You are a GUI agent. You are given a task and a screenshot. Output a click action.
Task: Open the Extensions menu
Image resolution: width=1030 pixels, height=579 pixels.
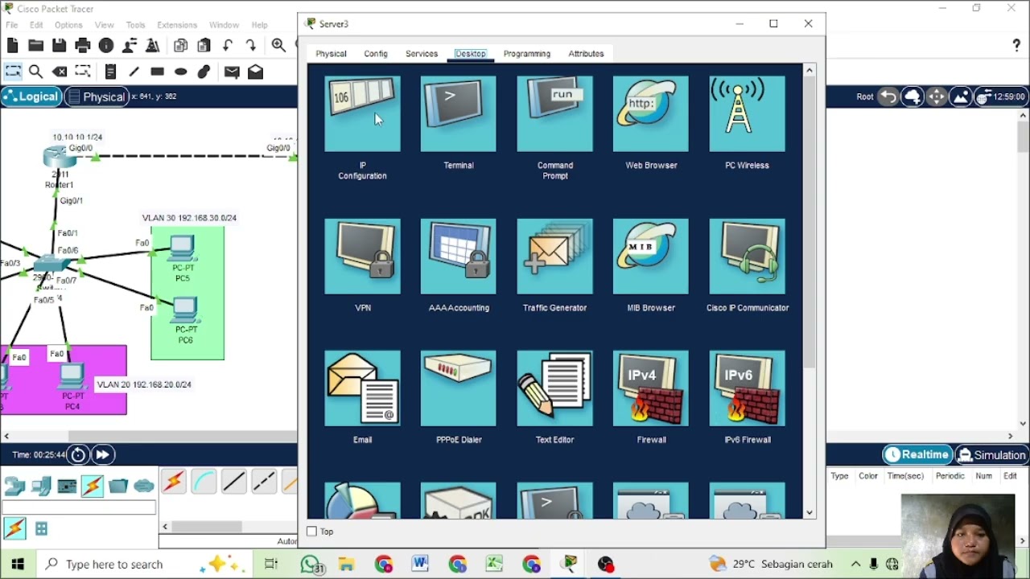tap(177, 25)
